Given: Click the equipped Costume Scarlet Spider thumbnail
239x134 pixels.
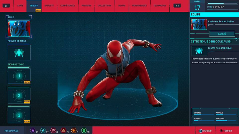Looking at the screenshot, I should pos(199,24).
